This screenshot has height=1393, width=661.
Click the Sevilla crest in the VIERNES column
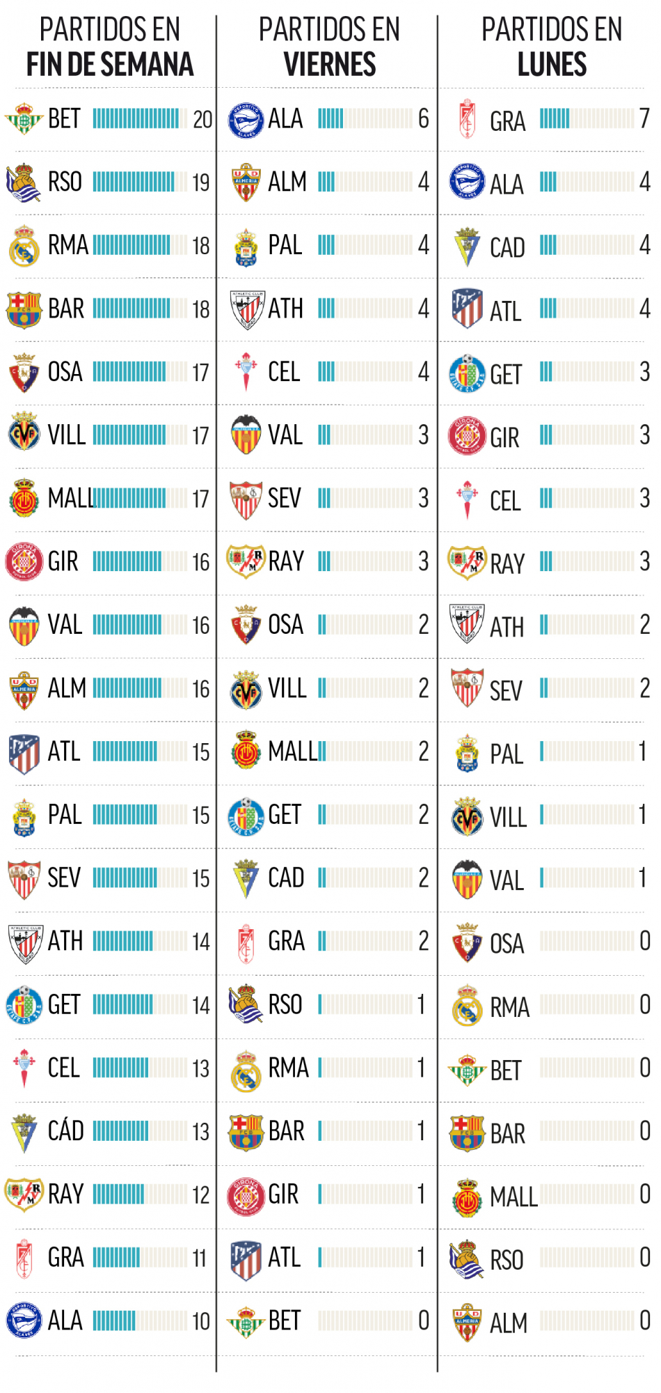(246, 499)
